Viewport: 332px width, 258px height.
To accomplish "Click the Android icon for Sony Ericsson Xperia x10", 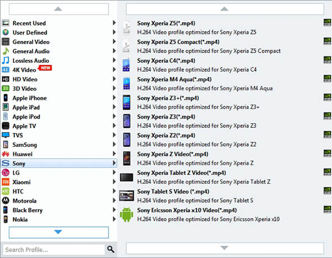I will coord(127,214).
